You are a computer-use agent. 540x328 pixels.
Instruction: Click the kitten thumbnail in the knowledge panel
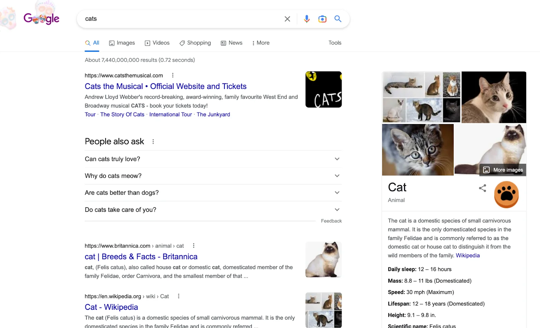(x=418, y=150)
